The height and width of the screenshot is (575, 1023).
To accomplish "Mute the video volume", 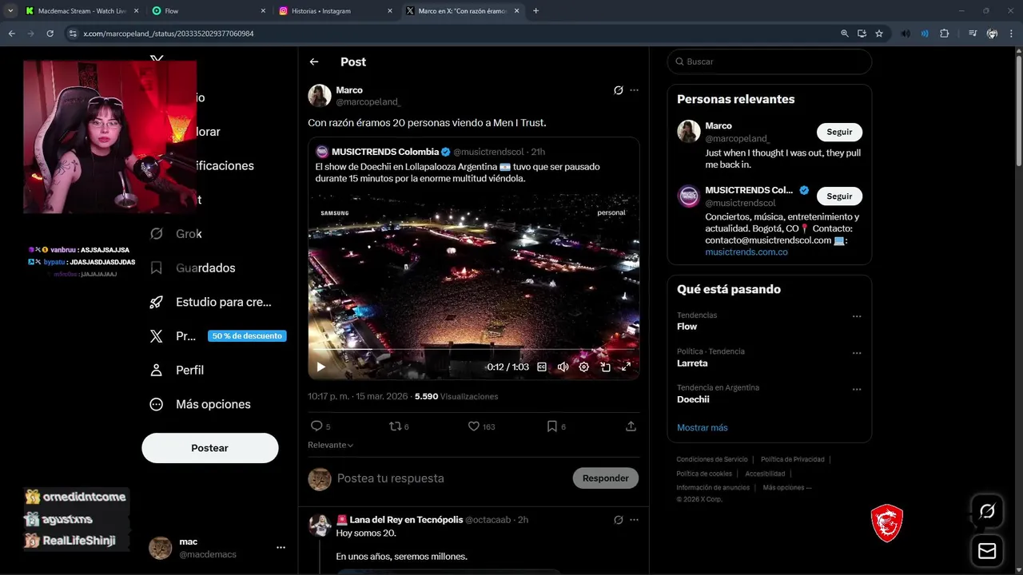I will [563, 367].
